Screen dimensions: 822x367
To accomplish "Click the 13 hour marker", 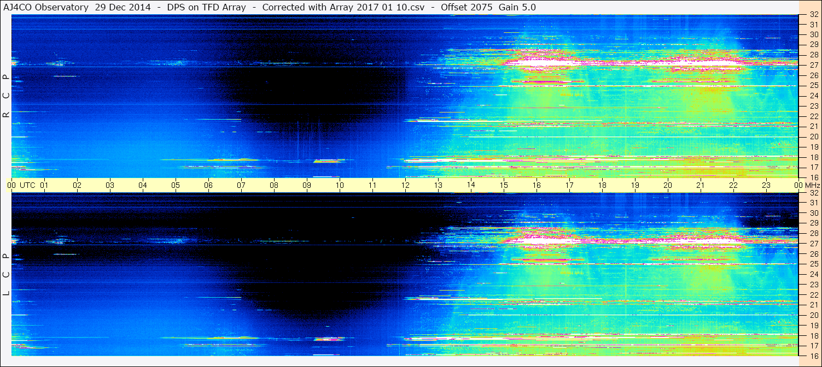I will (438, 185).
